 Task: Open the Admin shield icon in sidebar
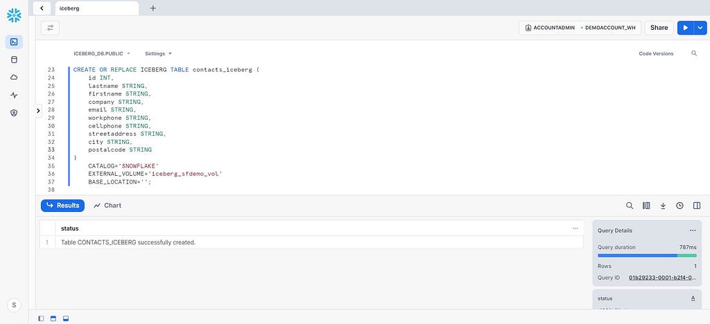pos(14,113)
